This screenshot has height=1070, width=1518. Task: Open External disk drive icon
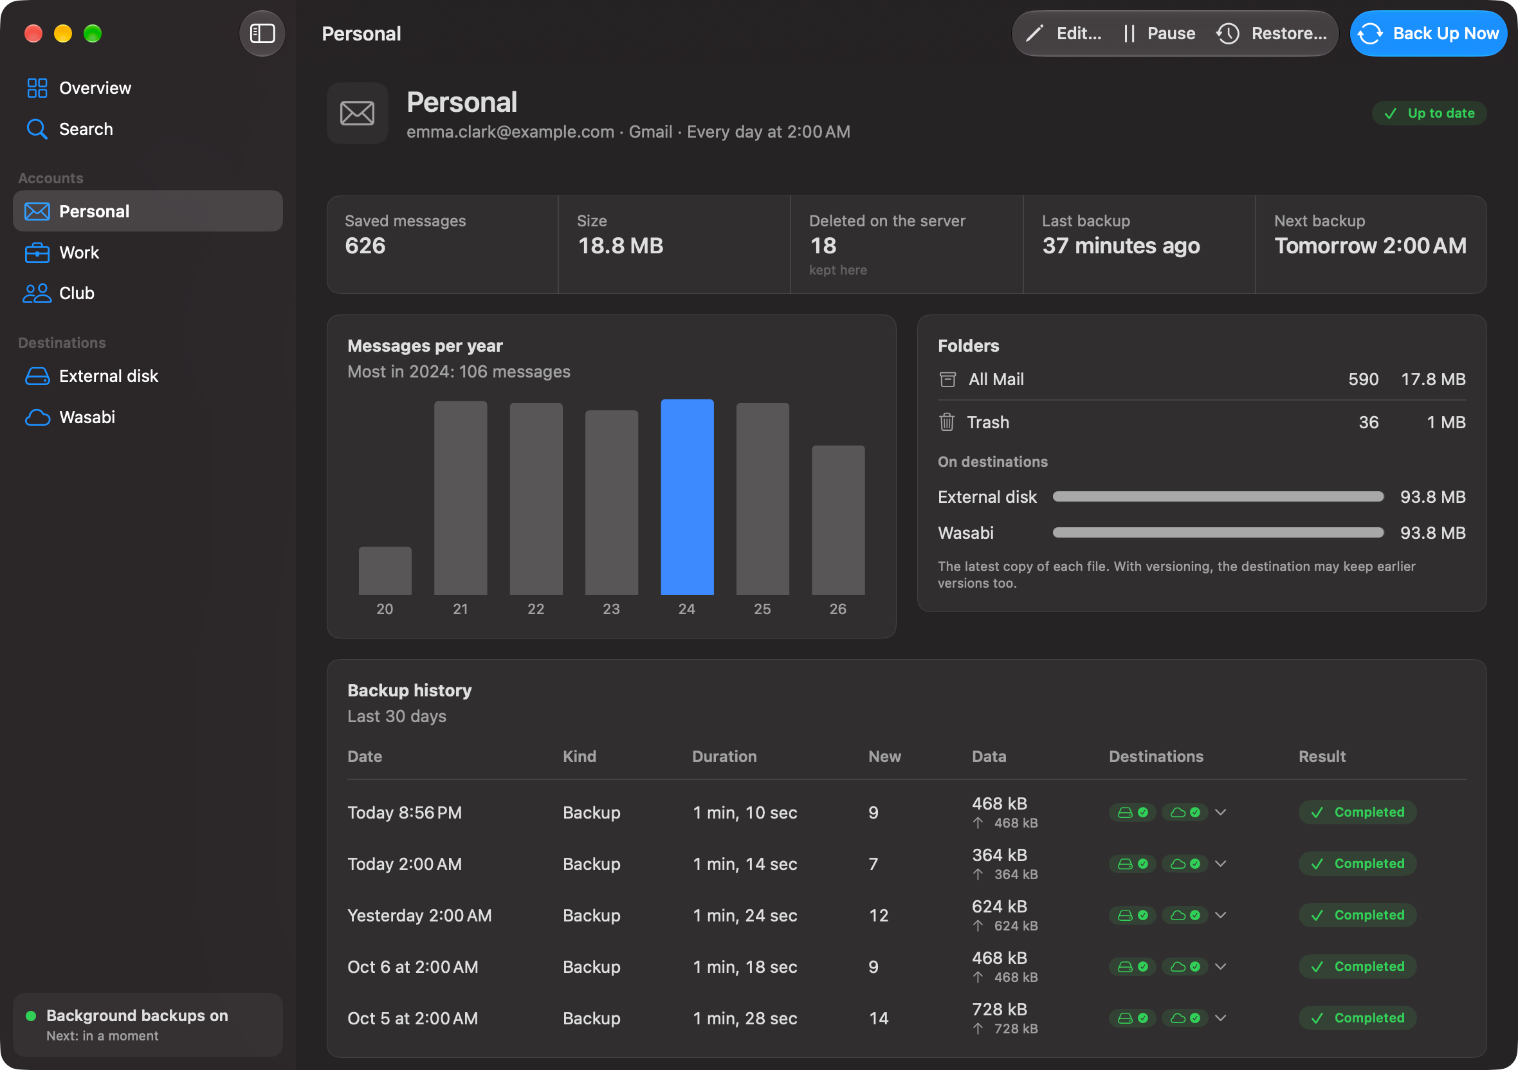(37, 376)
